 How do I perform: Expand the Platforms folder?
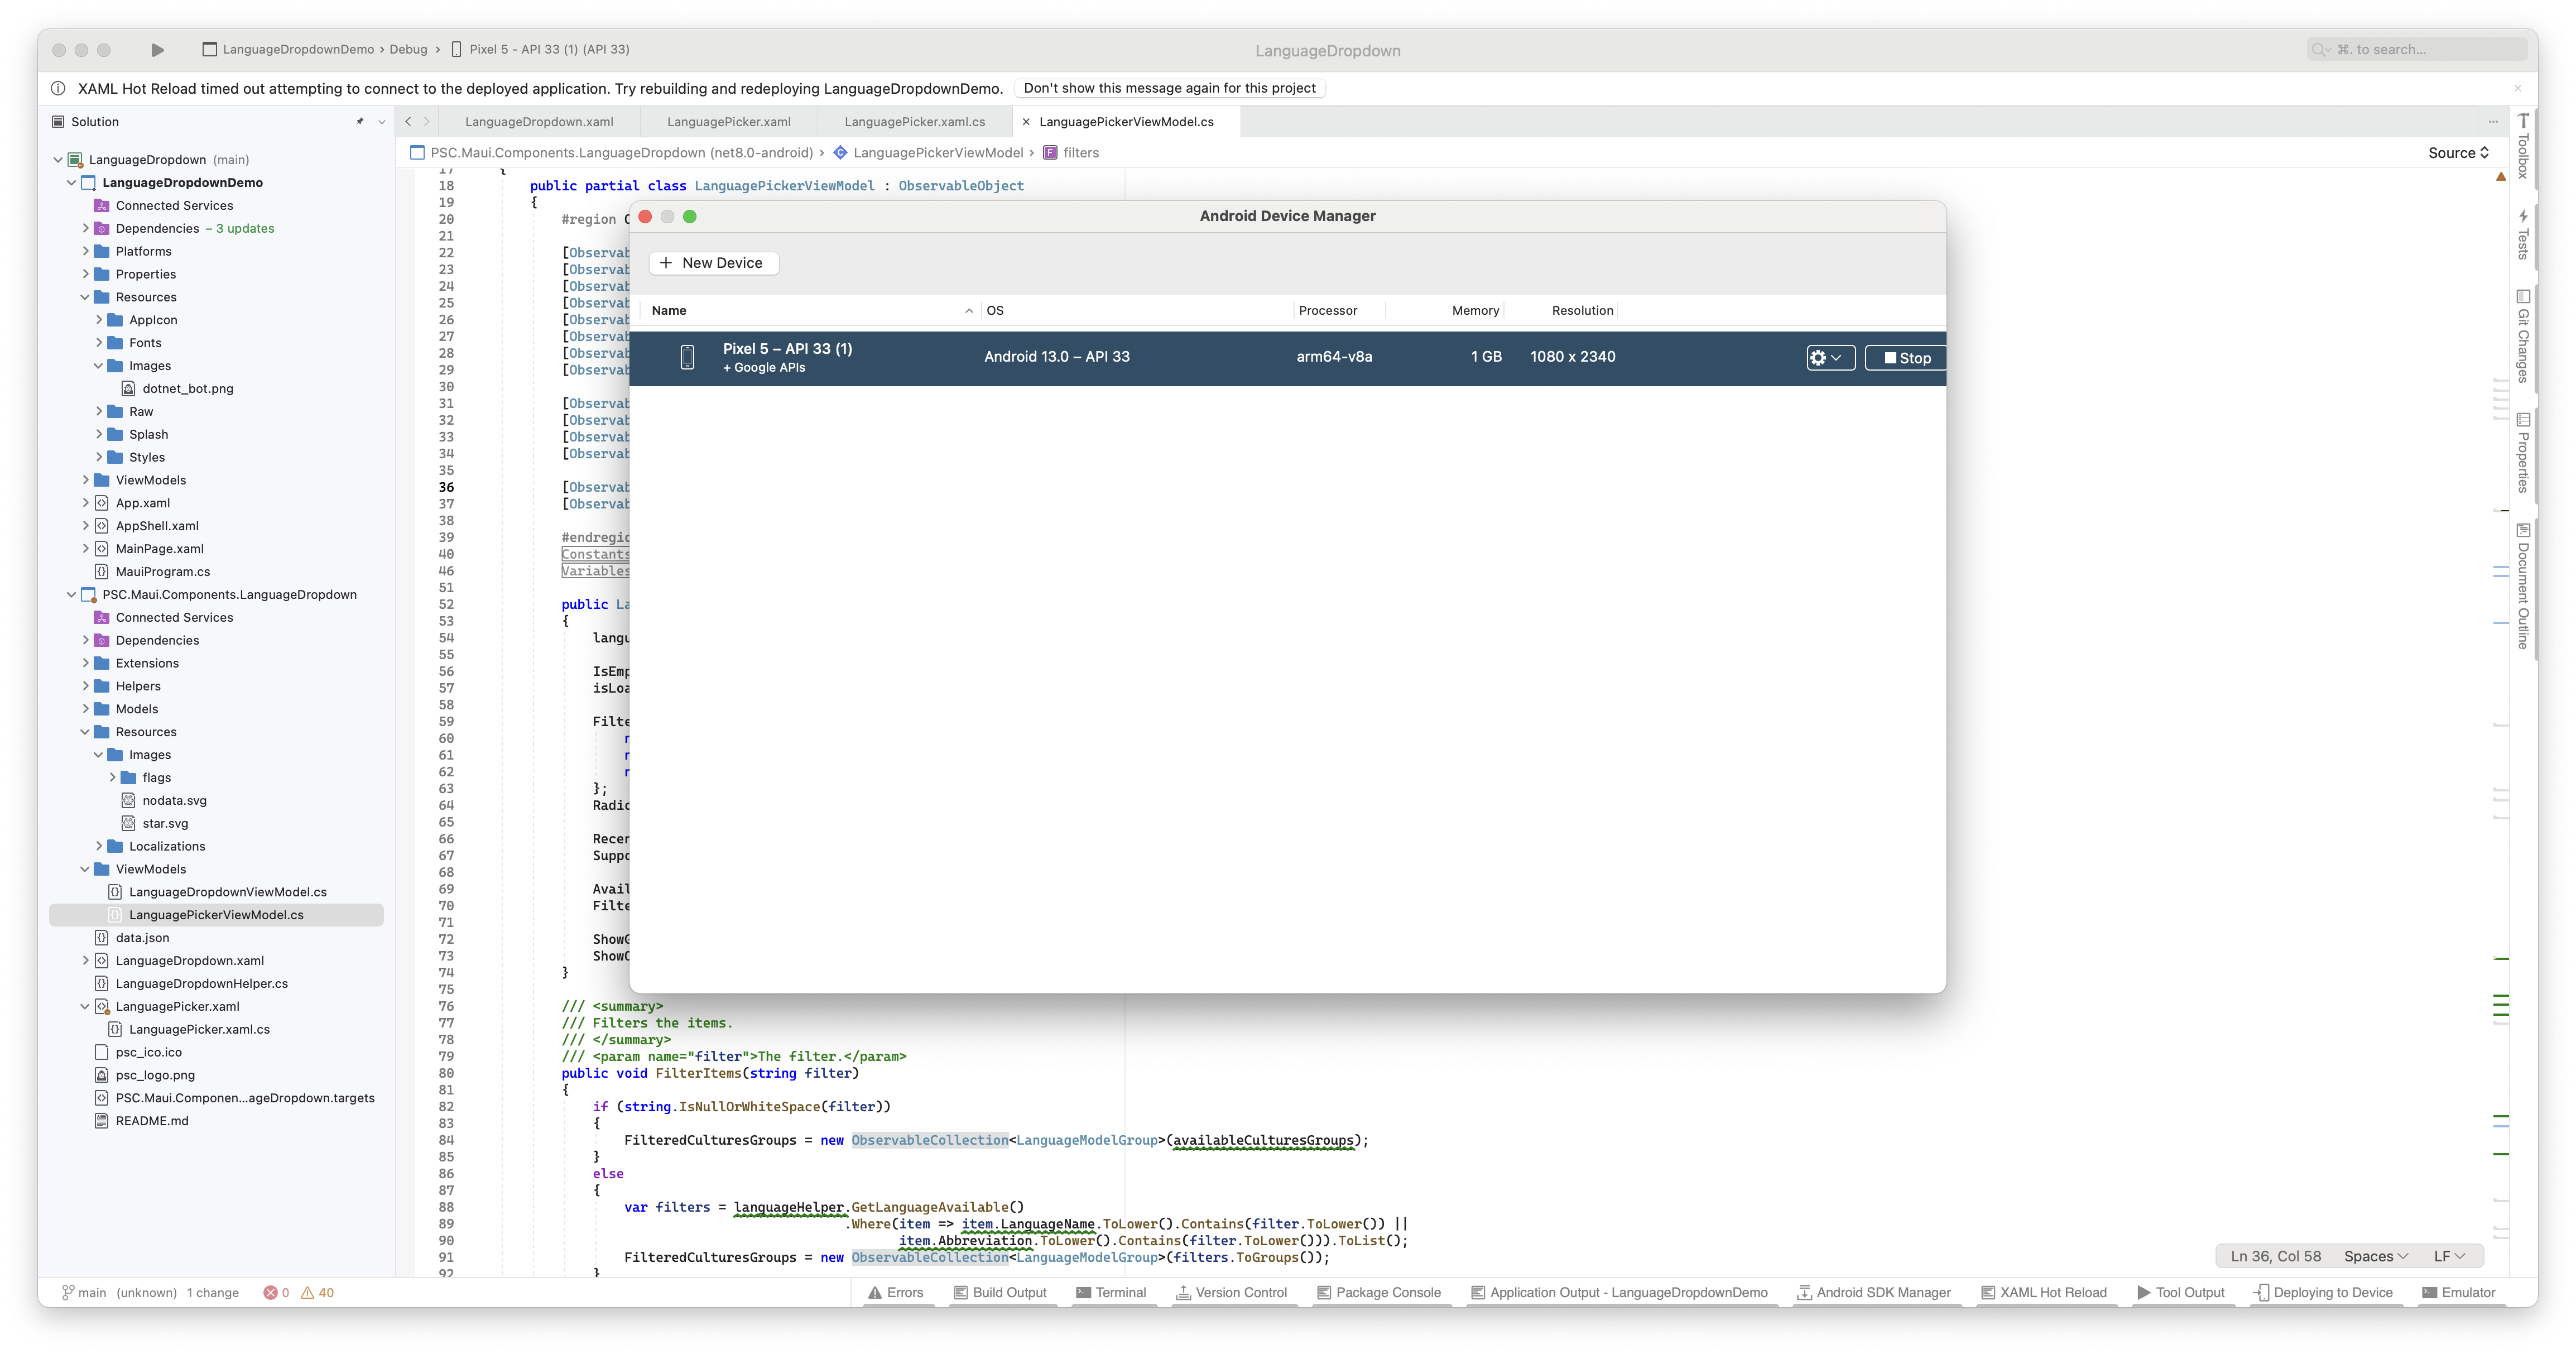pos(85,252)
